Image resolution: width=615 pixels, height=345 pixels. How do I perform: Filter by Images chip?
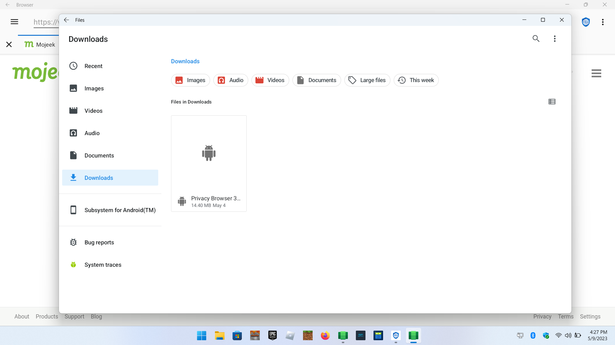point(191,80)
